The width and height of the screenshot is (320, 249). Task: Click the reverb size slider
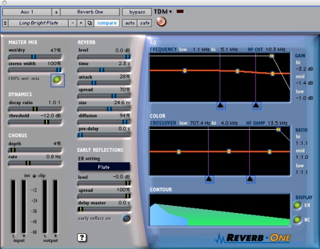click(x=104, y=109)
